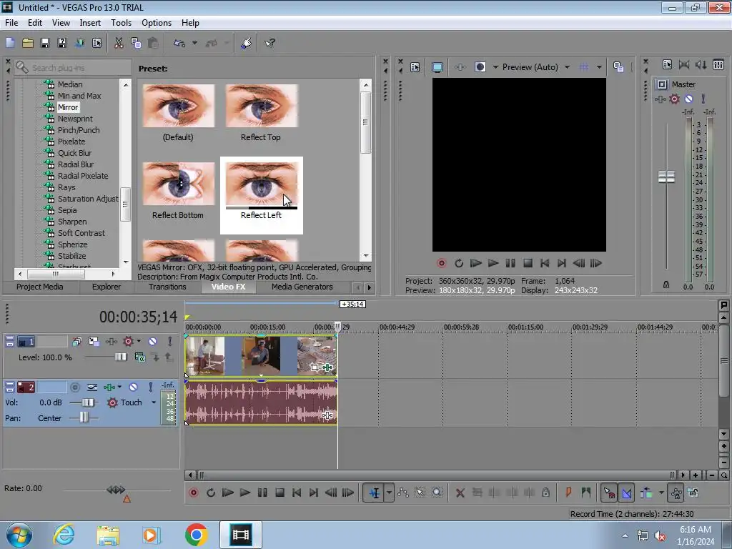Screen dimensions: 732x549
Task: Insert Marker with the orange flag icon
Action: [x=568, y=493]
